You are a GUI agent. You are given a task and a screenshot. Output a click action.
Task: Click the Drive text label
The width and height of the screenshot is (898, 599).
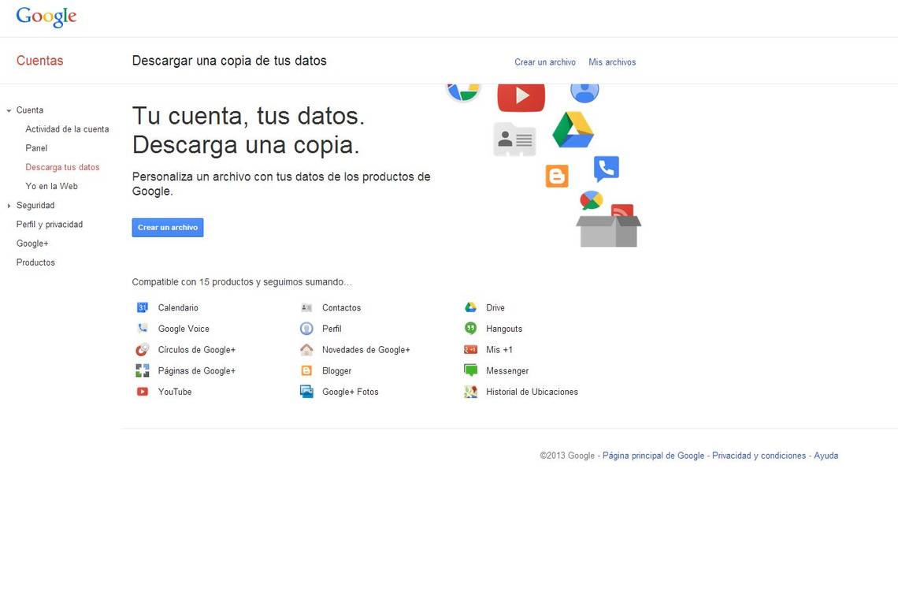point(495,308)
